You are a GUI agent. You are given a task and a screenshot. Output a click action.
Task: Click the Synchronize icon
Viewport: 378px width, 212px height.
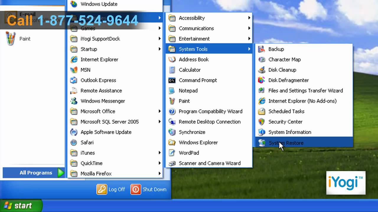(x=172, y=132)
